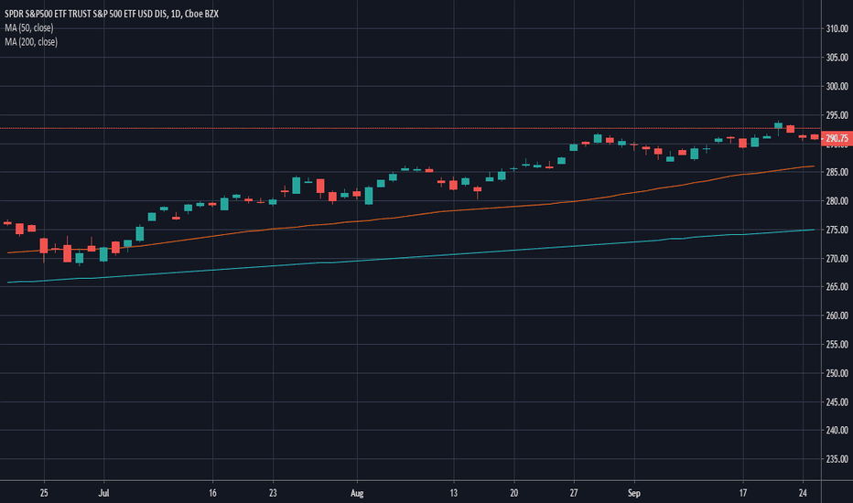Screen dimensions: 853x503
Task: Click the Sep label on time axis
Action: click(x=633, y=493)
